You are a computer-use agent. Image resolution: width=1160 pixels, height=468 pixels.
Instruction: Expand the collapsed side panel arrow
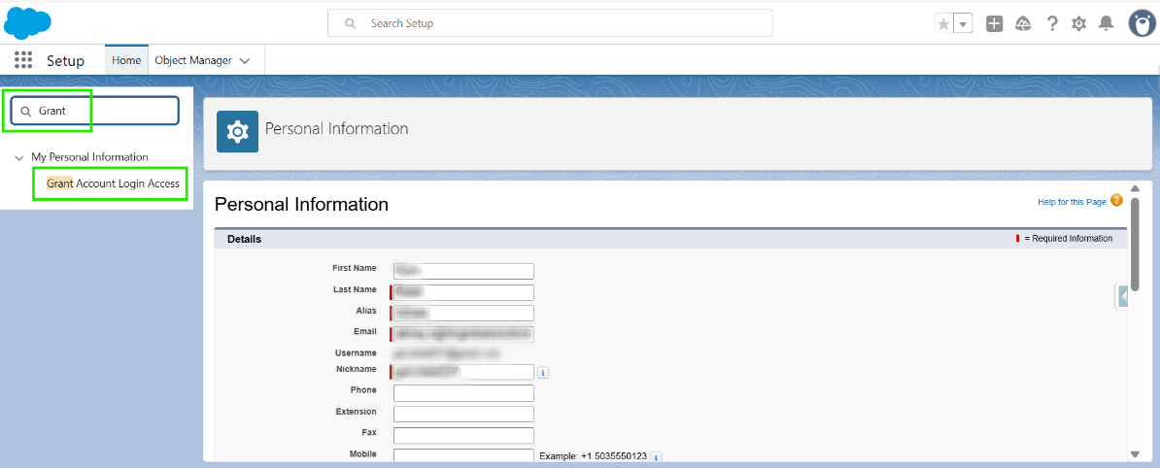(x=1122, y=296)
